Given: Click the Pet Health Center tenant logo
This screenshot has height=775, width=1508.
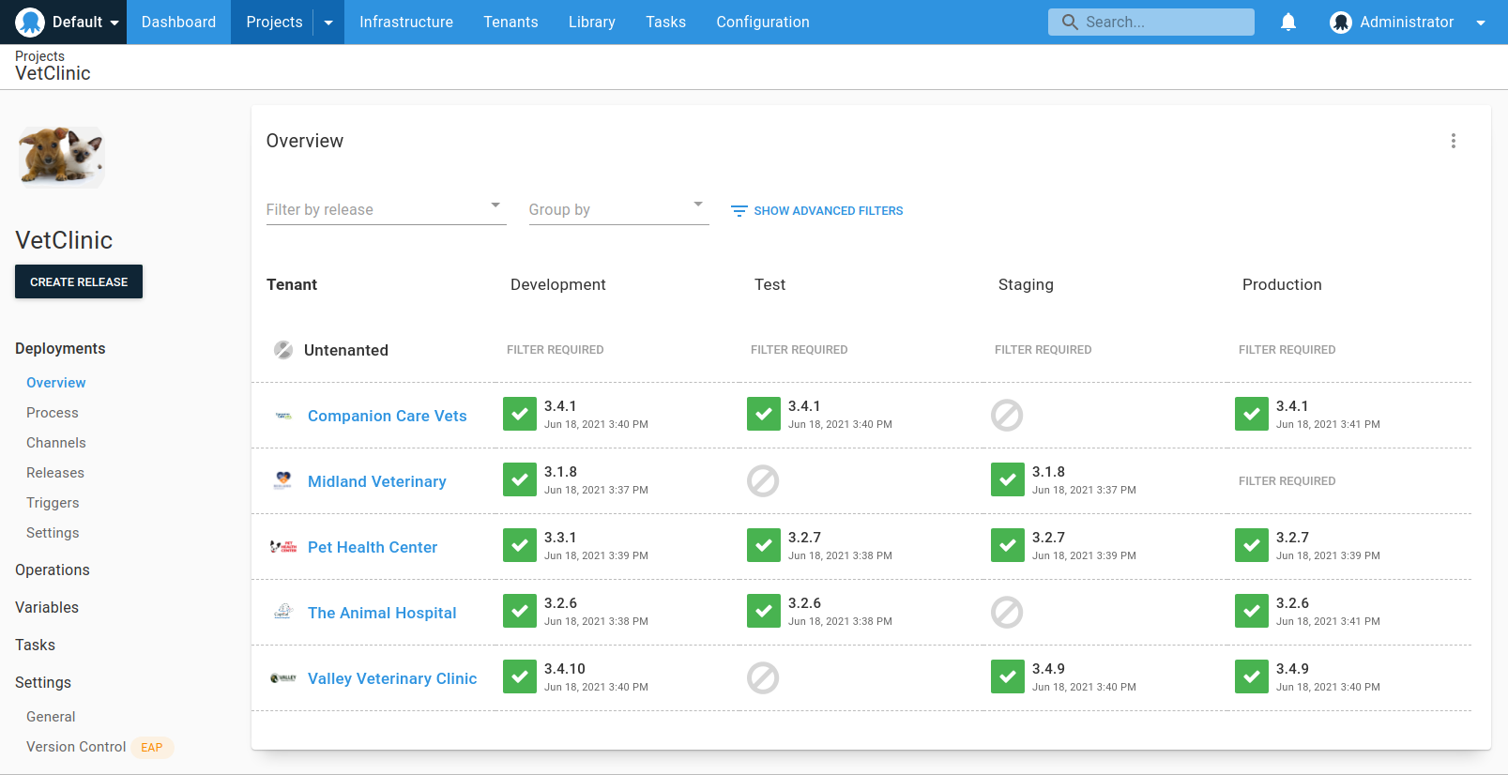Looking at the screenshot, I should [x=283, y=547].
